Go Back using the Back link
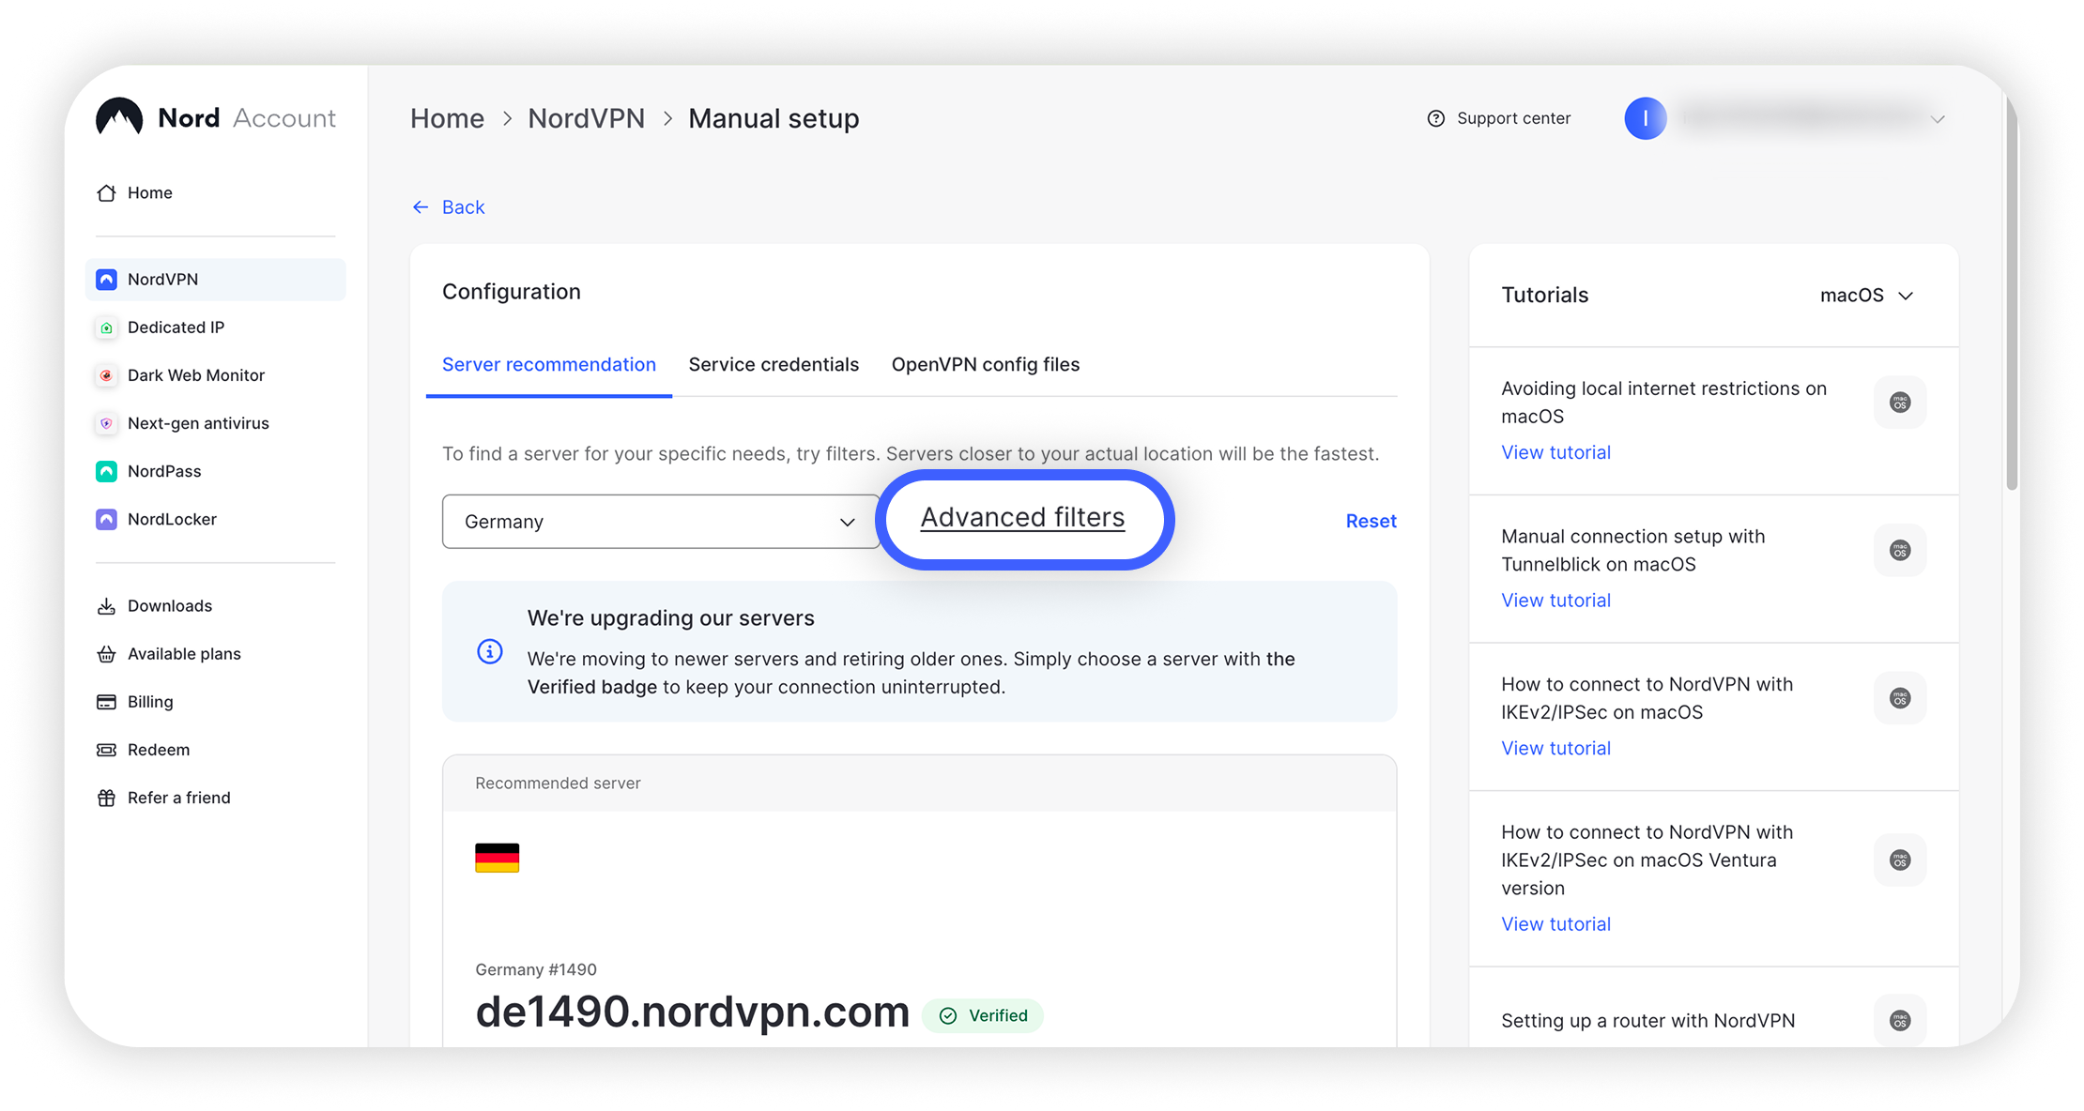The height and width of the screenshot is (1111, 2084). tap(449, 207)
